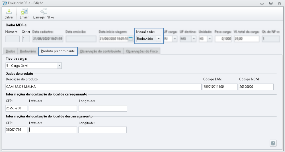The width and height of the screenshot is (285, 152).
Task: Open Observação do contribuinte tab
Action: tap(100, 51)
